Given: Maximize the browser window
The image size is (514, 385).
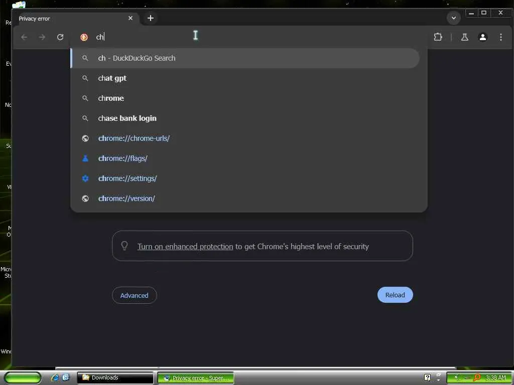Looking at the screenshot, I should [484, 13].
